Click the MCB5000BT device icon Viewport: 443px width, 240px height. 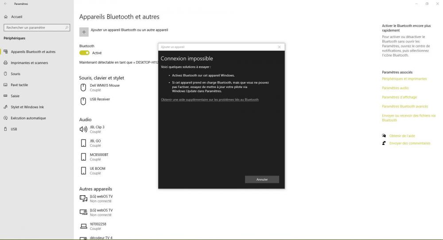pyautogui.click(x=83, y=157)
